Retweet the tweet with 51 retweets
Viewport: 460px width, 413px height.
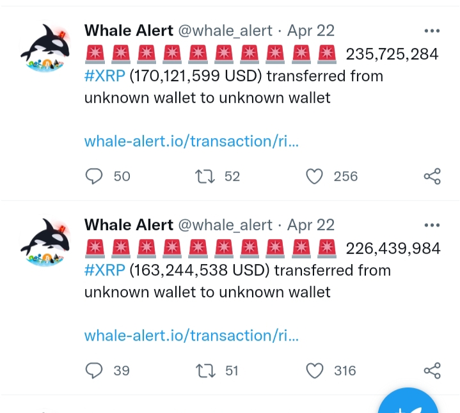click(205, 371)
